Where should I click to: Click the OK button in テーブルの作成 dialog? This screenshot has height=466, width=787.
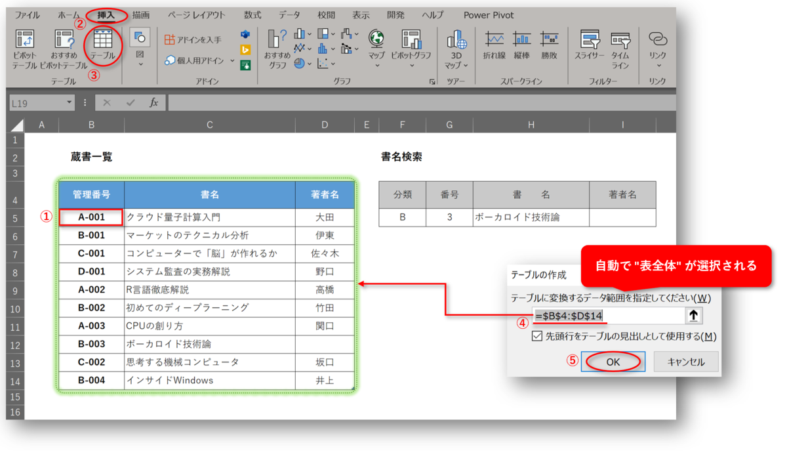point(613,362)
